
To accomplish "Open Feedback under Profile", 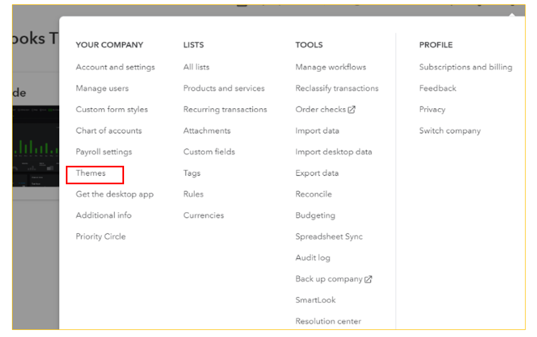I will point(437,88).
